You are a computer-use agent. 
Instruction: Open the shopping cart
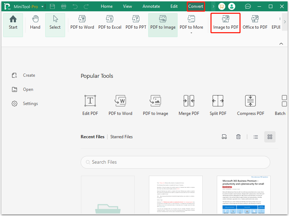coord(222,6)
